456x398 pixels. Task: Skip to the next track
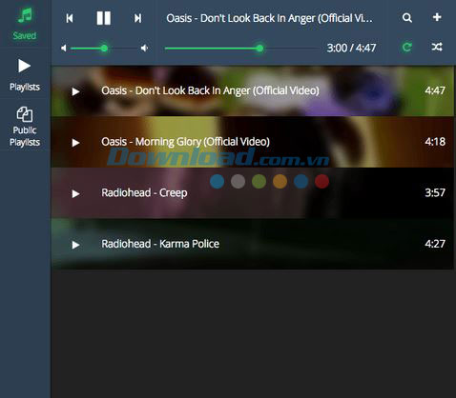137,18
